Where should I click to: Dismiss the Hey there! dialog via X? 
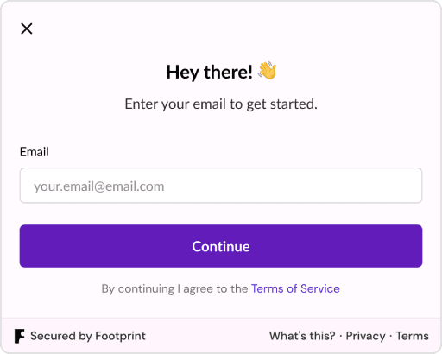[27, 28]
